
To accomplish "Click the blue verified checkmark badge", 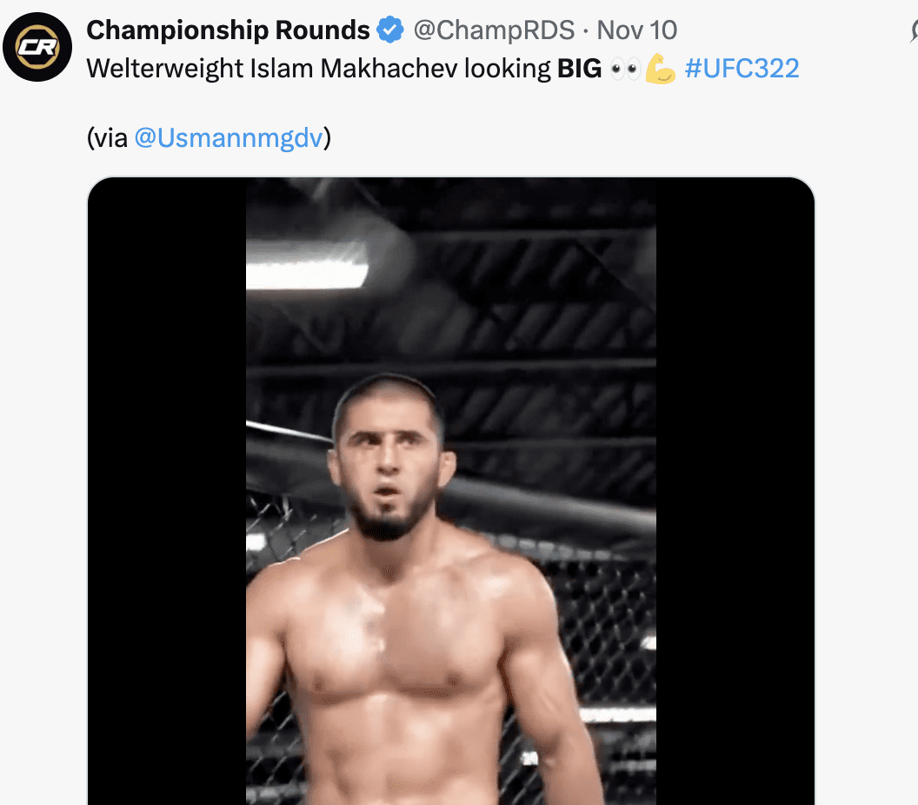I will click(390, 30).
